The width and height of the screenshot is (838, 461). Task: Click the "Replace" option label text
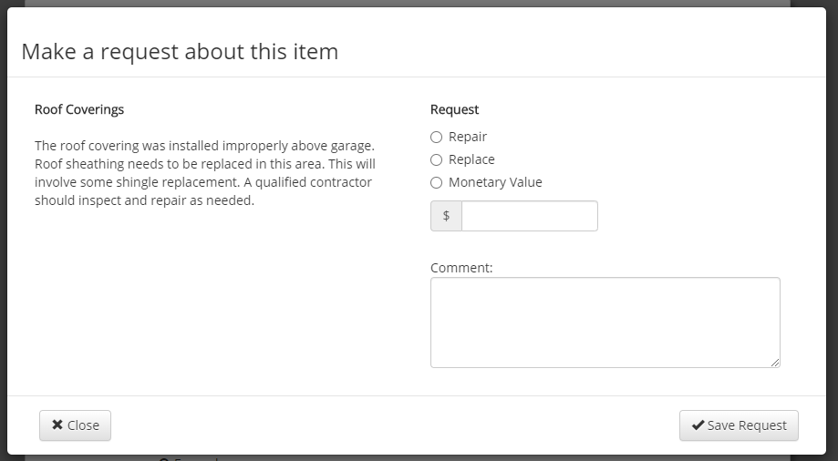point(471,159)
